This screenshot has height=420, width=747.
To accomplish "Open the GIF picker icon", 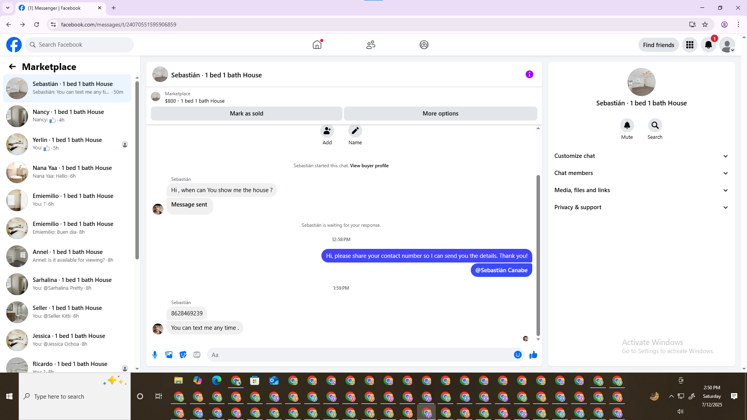I will (197, 355).
